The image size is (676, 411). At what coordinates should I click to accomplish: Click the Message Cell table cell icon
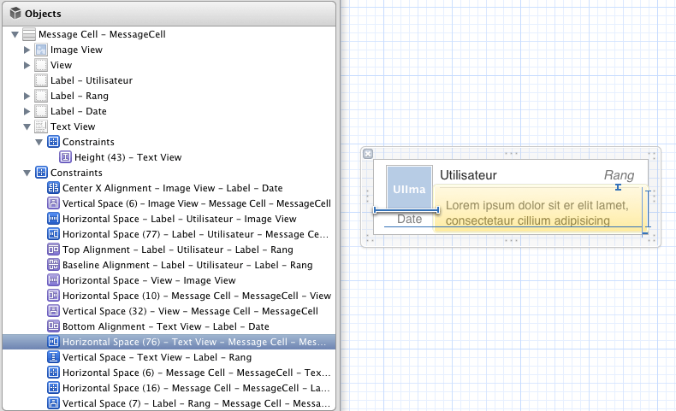pos(29,34)
